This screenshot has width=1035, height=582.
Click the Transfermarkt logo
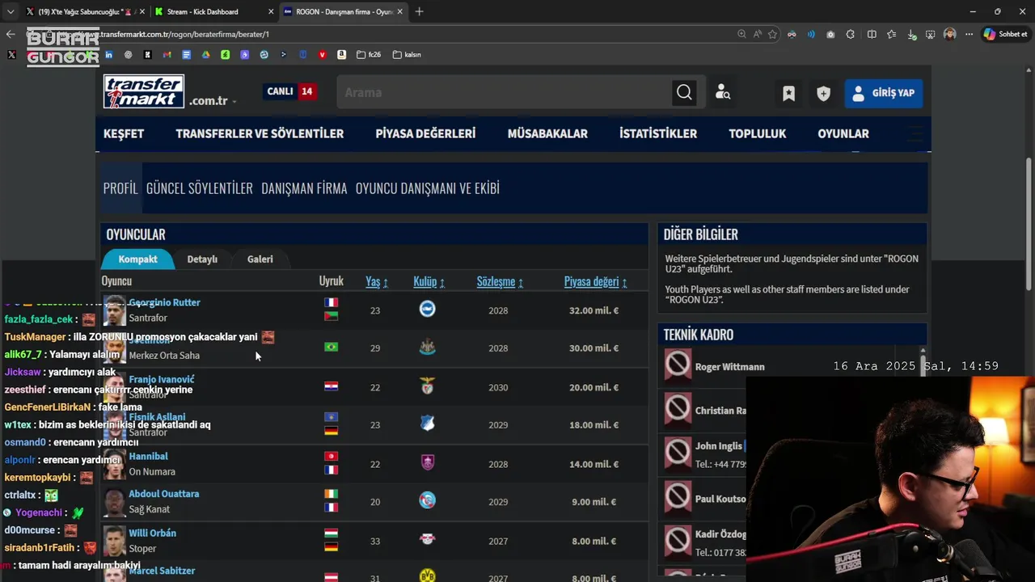144,92
